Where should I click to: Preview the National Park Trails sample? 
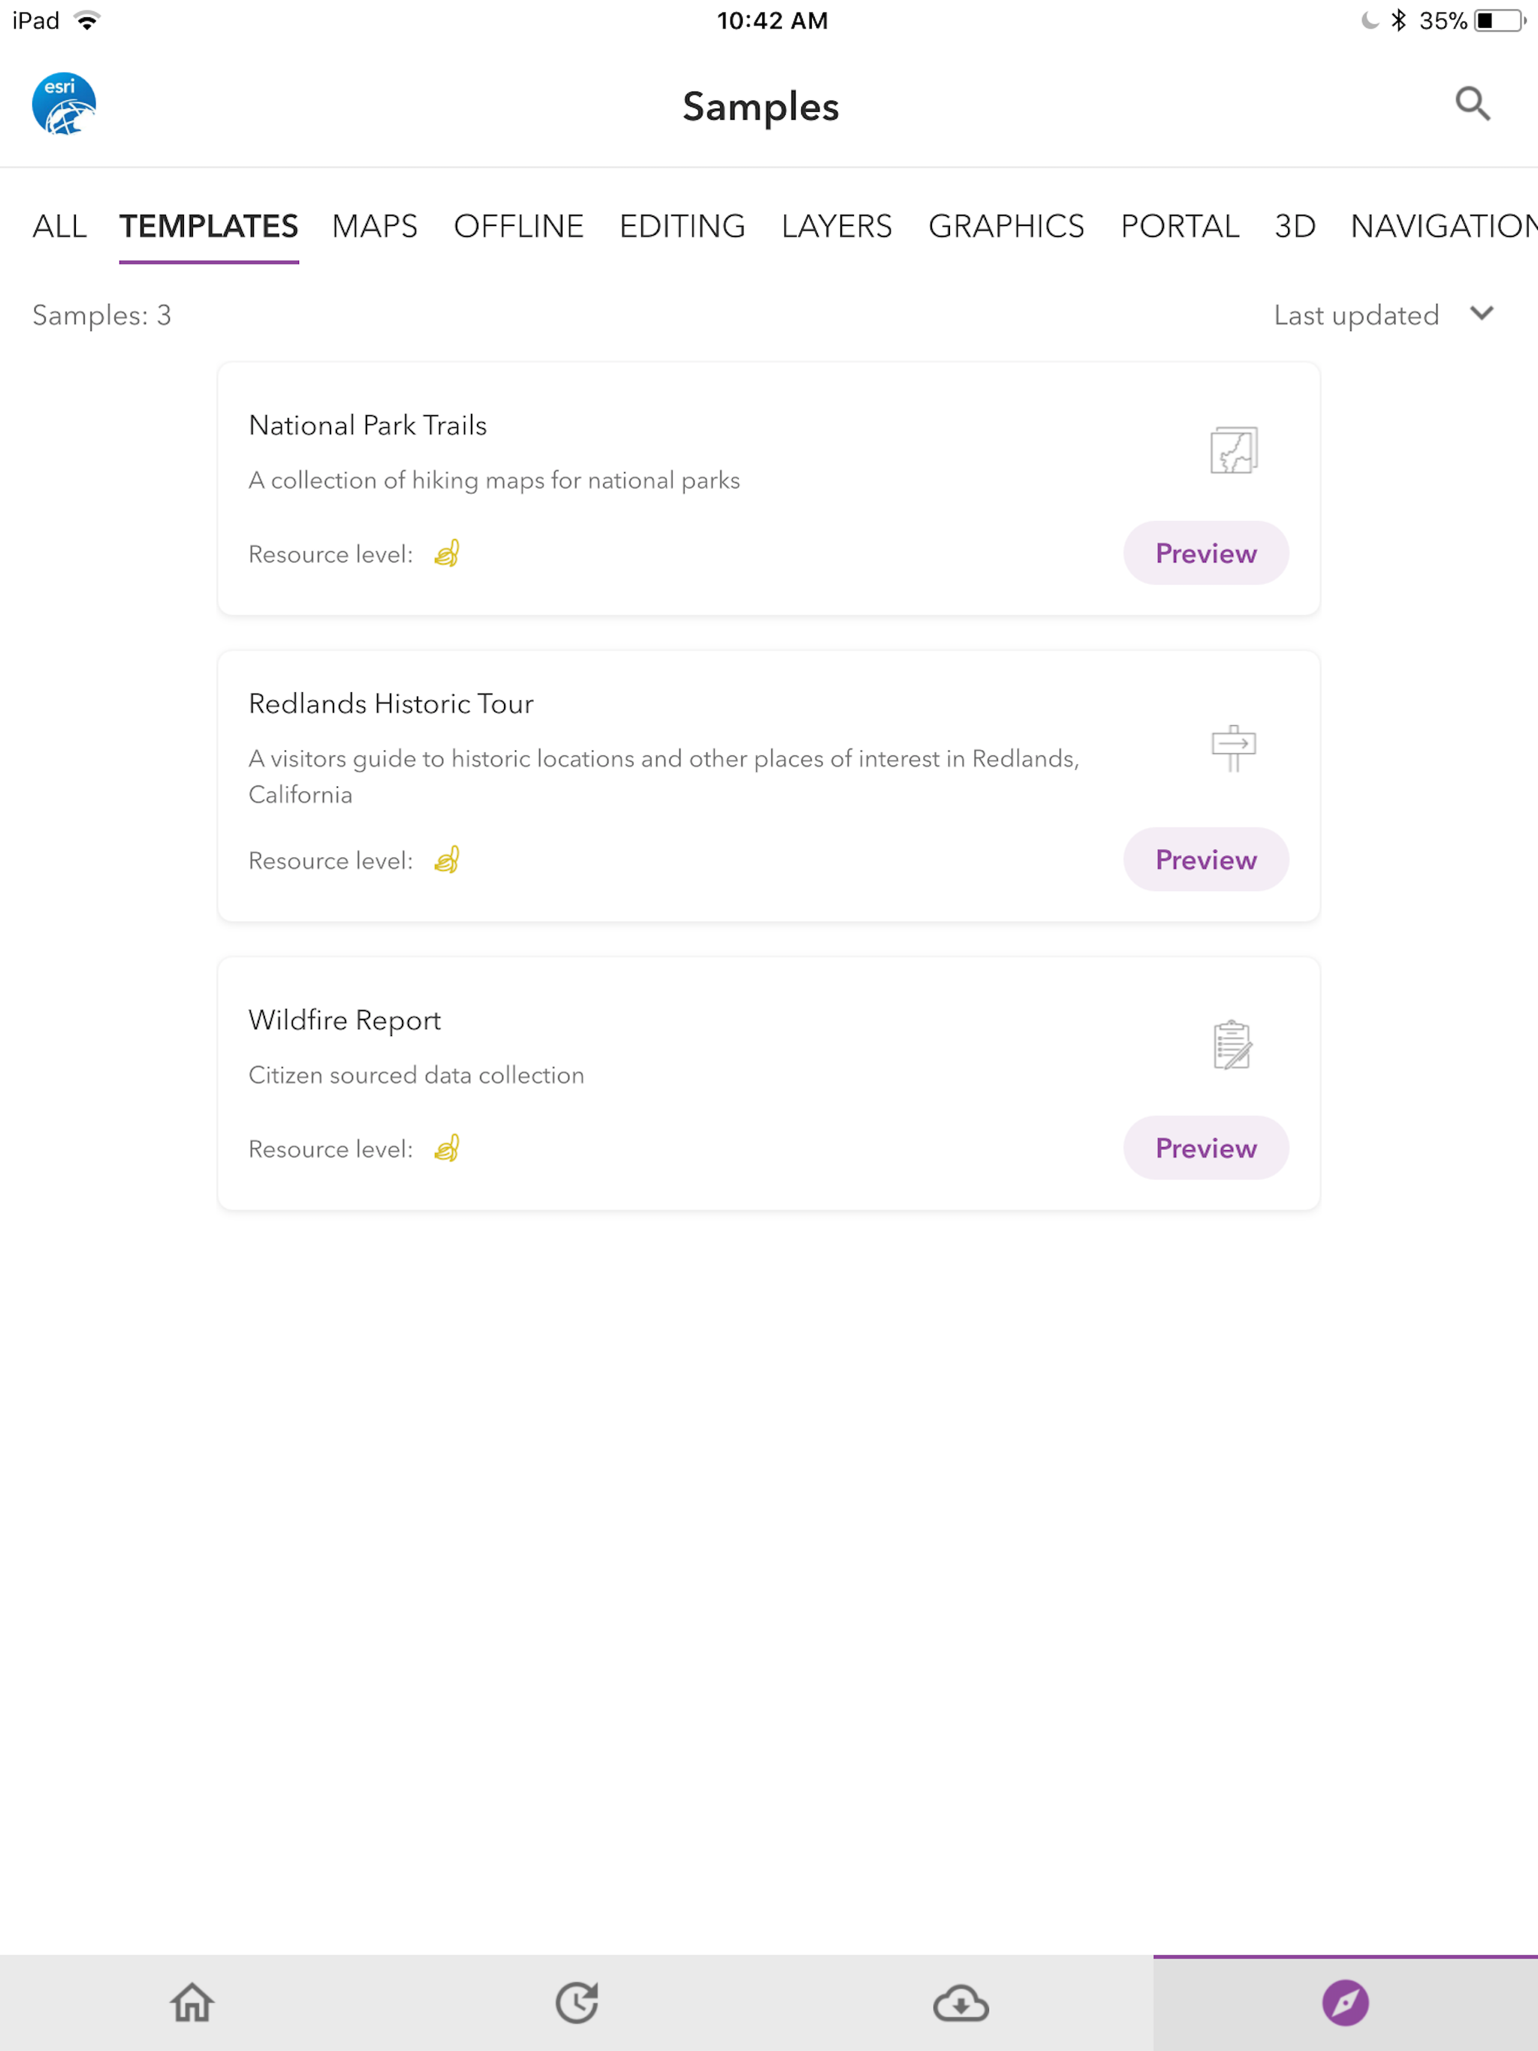(x=1205, y=553)
